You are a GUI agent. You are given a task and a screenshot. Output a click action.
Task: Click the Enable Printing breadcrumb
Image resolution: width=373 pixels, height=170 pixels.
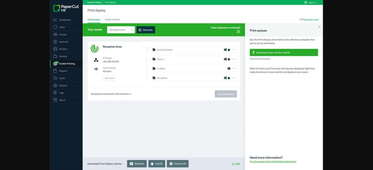(94, 3)
